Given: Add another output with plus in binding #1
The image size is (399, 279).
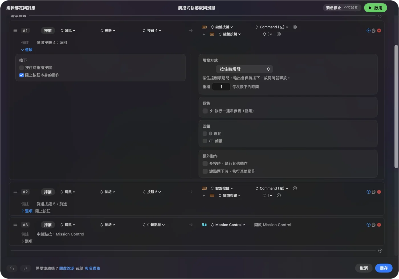Looking at the screenshot, I should tap(204, 34).
